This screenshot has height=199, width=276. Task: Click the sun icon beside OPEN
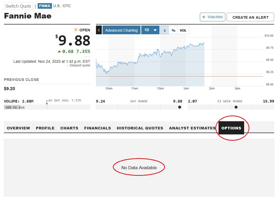76,30
